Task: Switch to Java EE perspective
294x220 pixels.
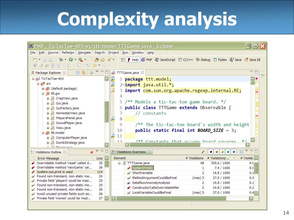Action: point(253,60)
